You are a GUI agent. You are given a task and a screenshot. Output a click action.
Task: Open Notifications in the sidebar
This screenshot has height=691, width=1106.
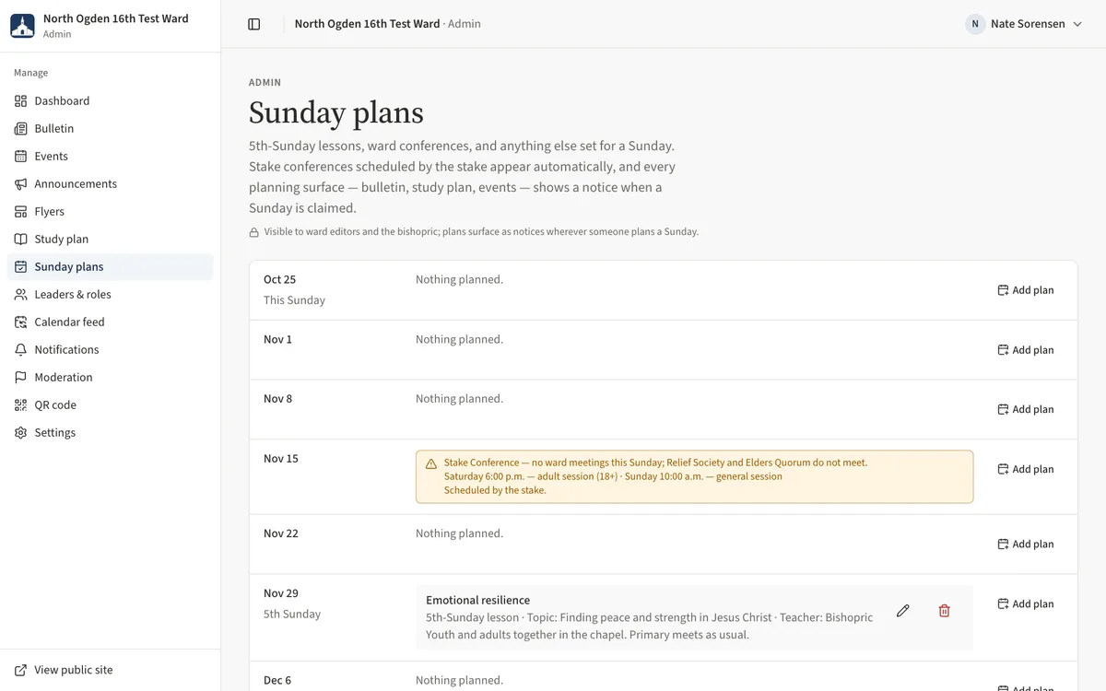tap(111, 350)
